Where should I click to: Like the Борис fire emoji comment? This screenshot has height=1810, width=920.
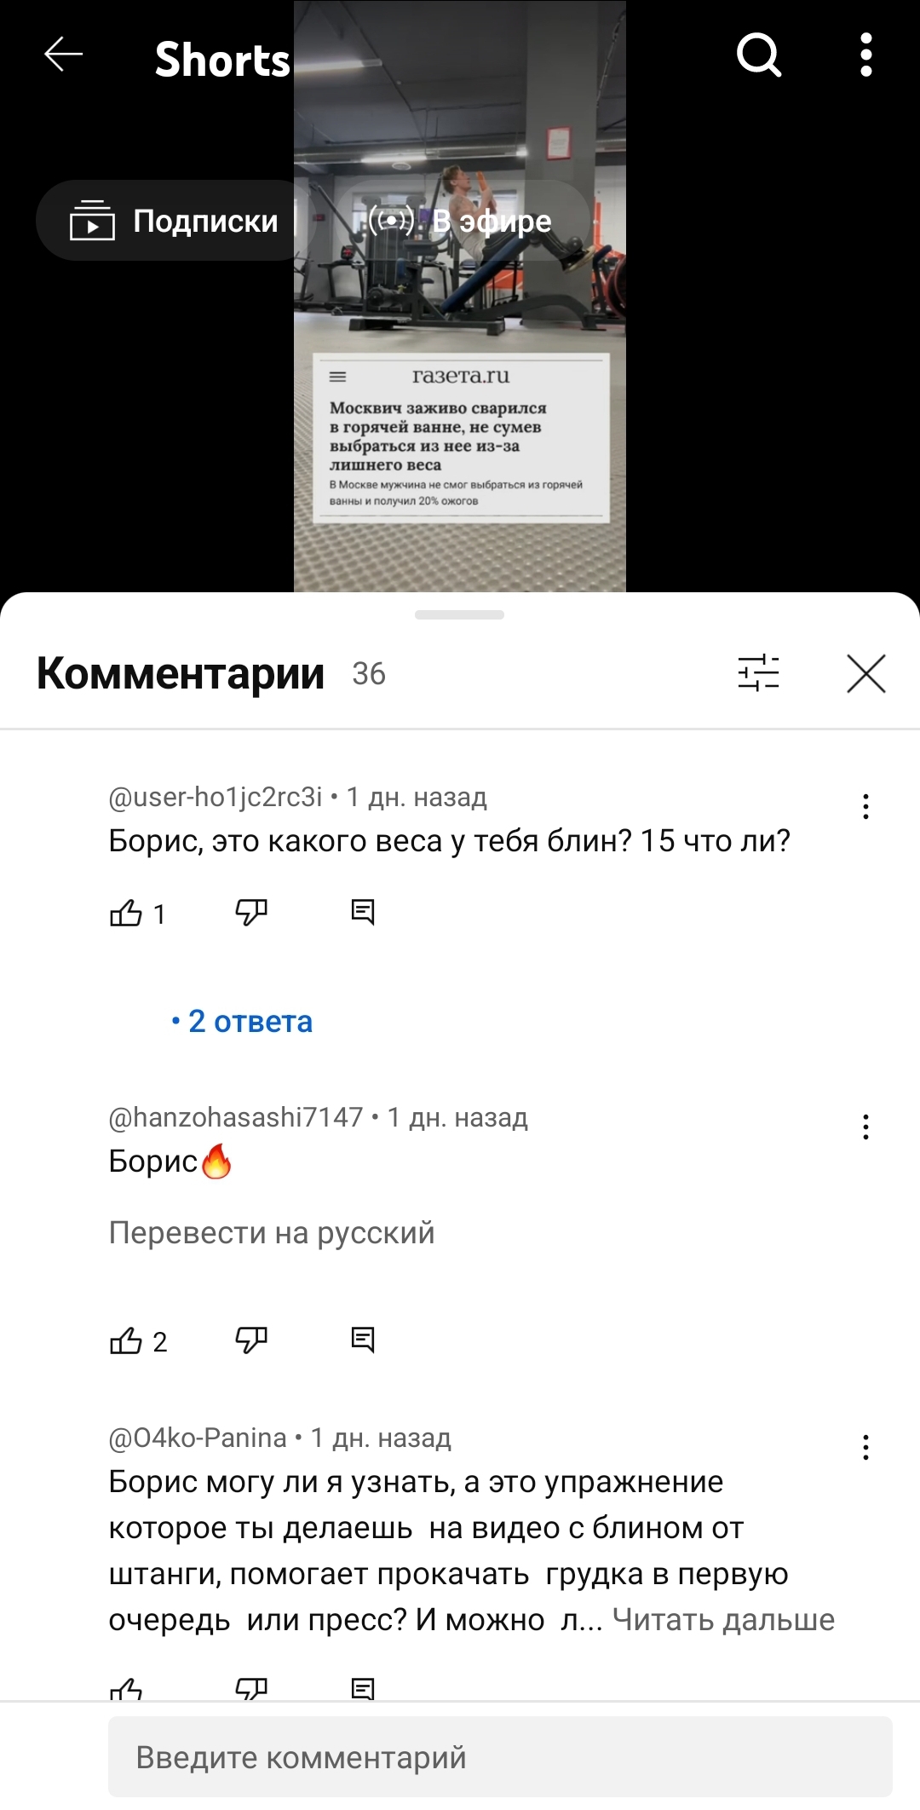point(126,1340)
